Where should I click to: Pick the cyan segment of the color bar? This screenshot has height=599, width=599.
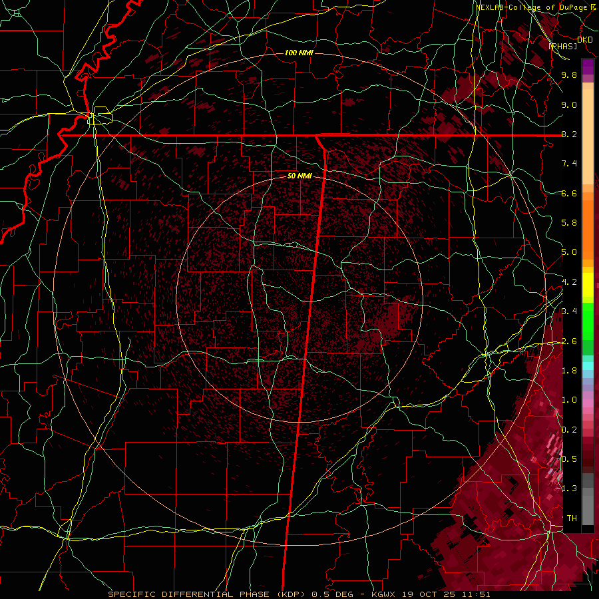[588, 366]
